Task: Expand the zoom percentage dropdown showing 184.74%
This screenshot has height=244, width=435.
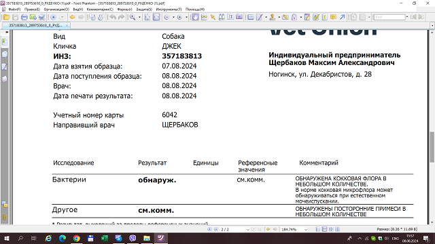Action: 306,230
